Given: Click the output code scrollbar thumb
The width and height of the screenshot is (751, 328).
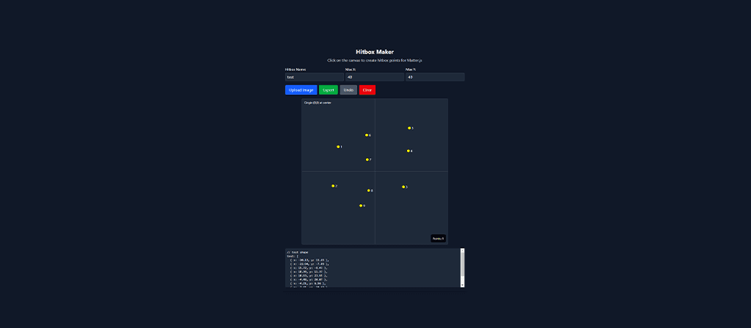Looking at the screenshot, I should coord(462,264).
